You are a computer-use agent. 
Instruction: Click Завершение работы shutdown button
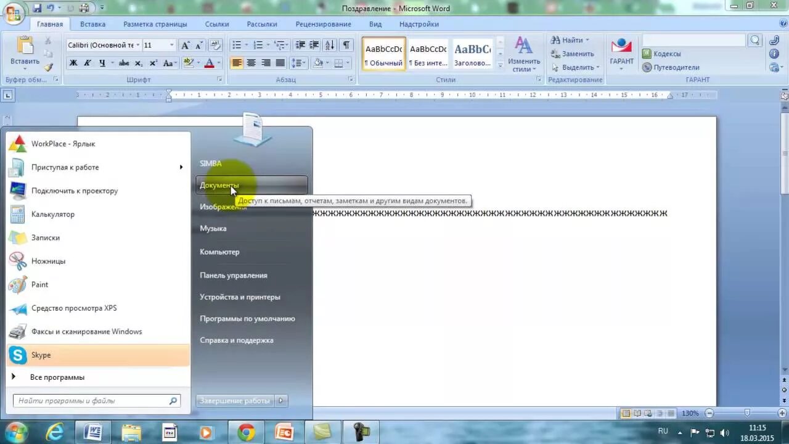tap(235, 401)
